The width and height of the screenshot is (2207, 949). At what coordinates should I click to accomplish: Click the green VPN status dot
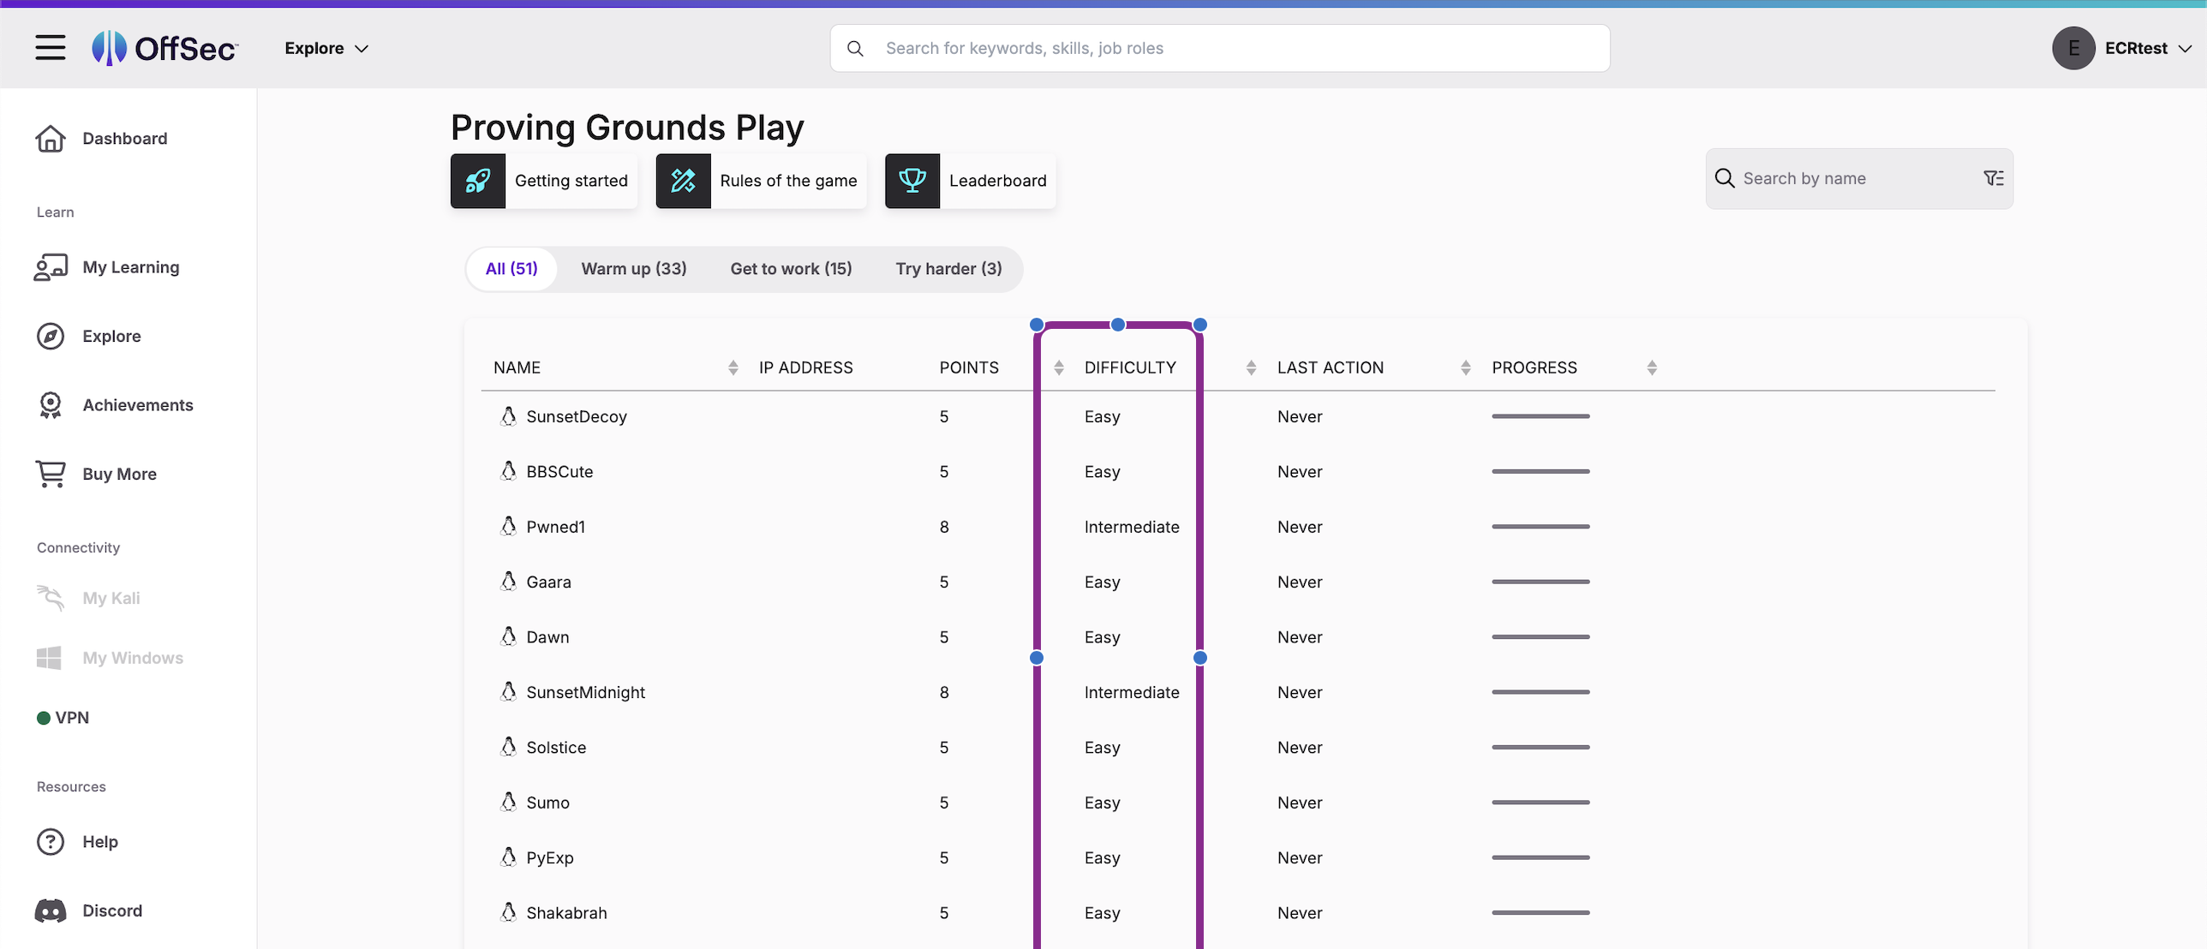(x=44, y=718)
